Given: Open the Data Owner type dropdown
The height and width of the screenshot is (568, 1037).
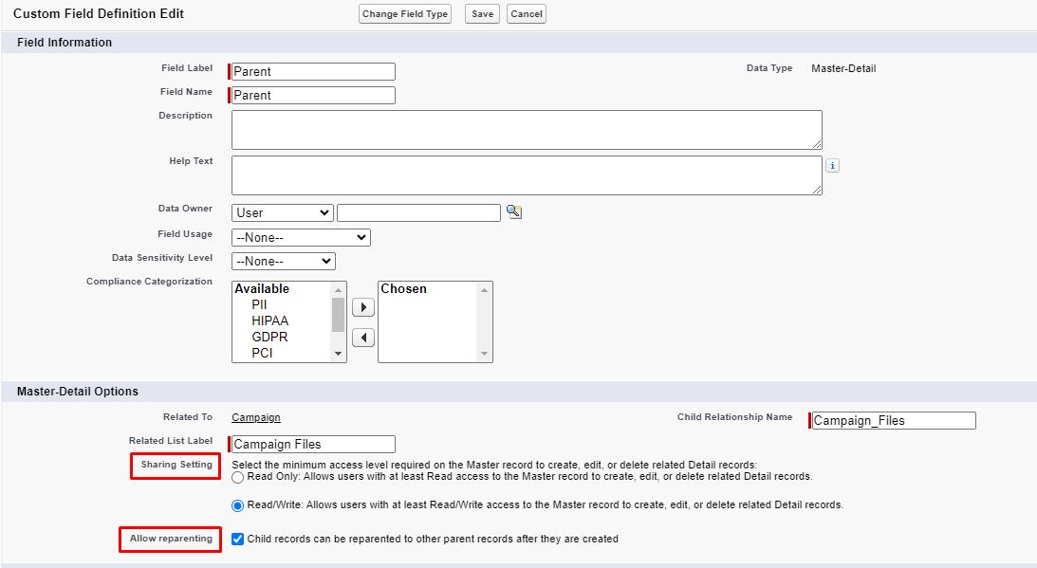Looking at the screenshot, I should click(282, 212).
